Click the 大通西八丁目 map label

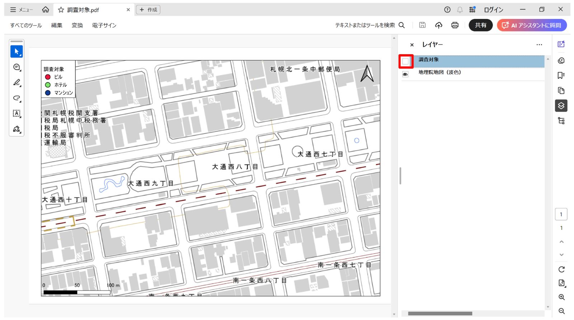point(235,167)
